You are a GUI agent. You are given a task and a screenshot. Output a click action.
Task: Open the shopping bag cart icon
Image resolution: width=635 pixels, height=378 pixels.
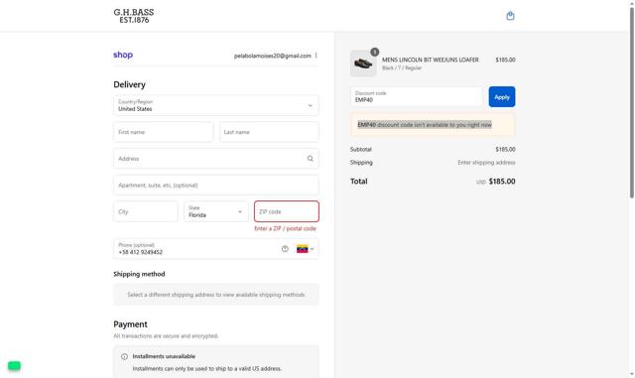click(510, 16)
